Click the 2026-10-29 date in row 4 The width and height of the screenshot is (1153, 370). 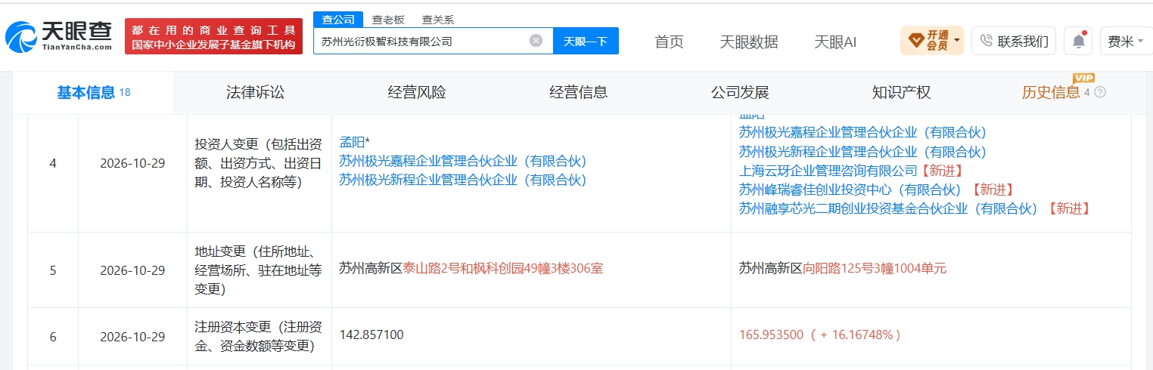coord(132,162)
